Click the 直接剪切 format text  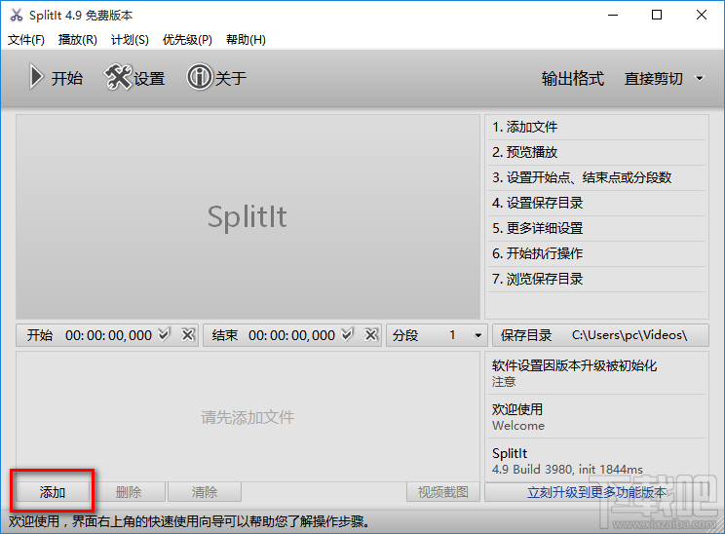[x=653, y=79]
